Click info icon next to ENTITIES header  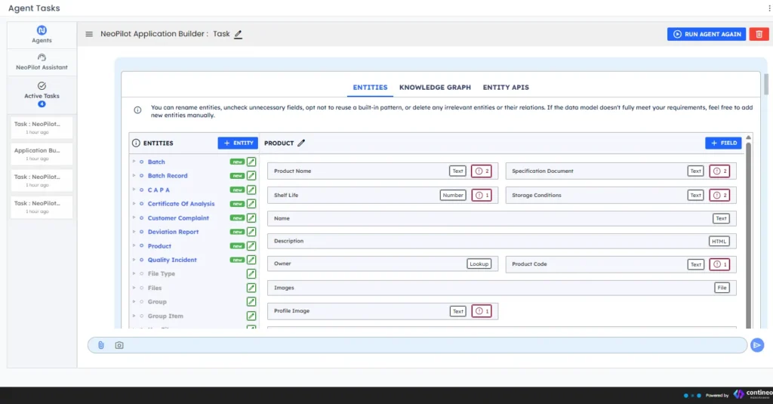click(136, 143)
